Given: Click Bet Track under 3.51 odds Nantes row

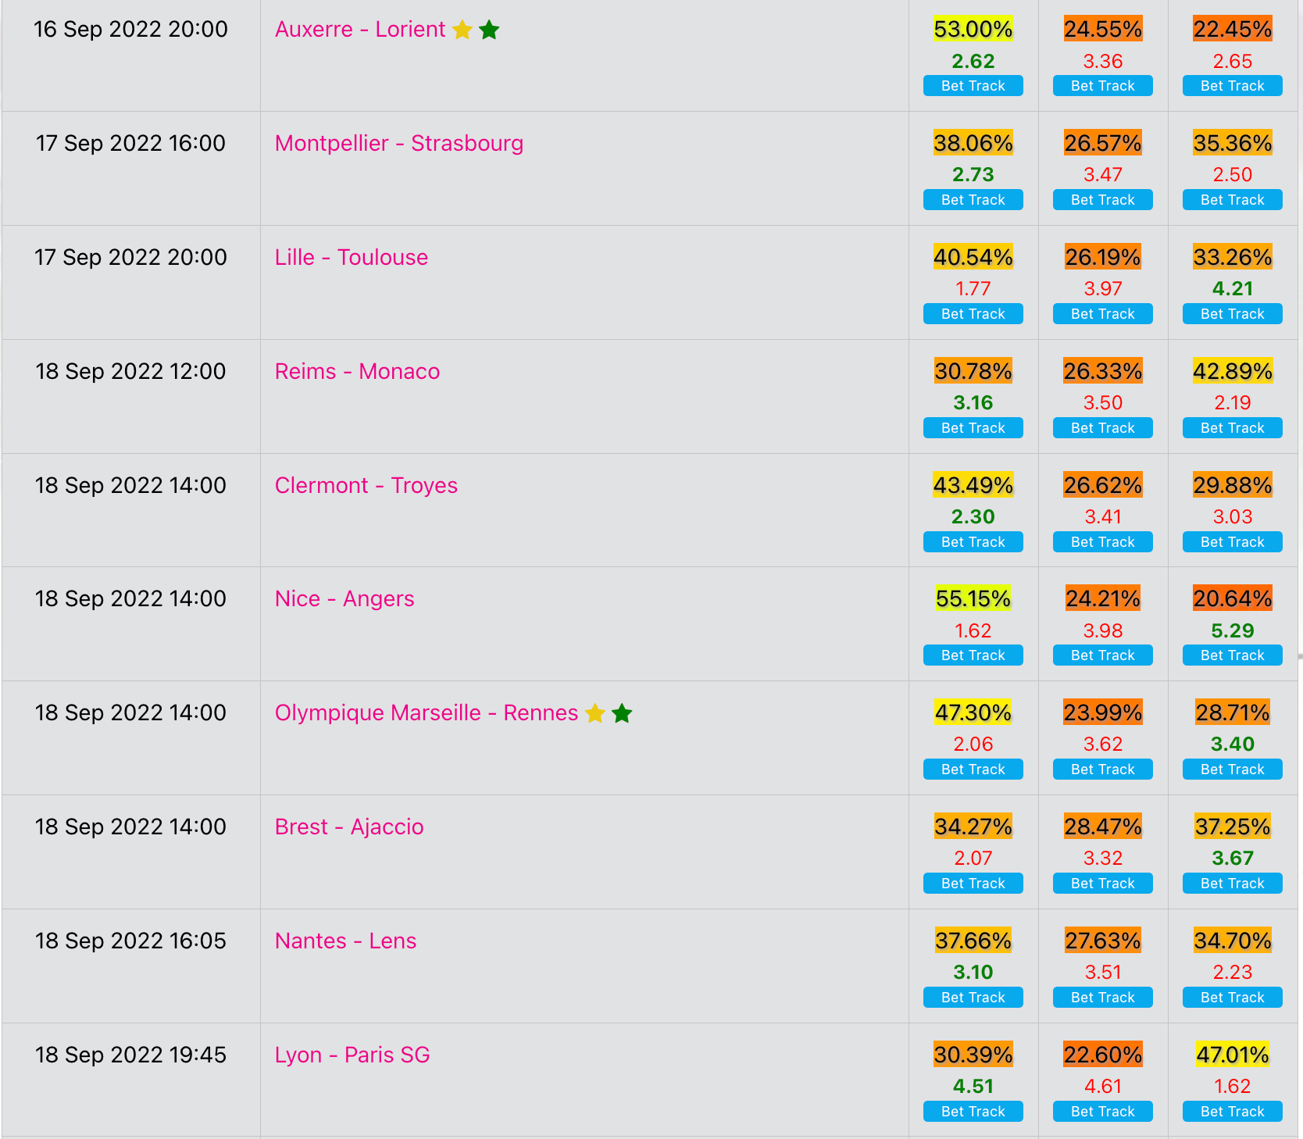Looking at the screenshot, I should pos(1103,998).
